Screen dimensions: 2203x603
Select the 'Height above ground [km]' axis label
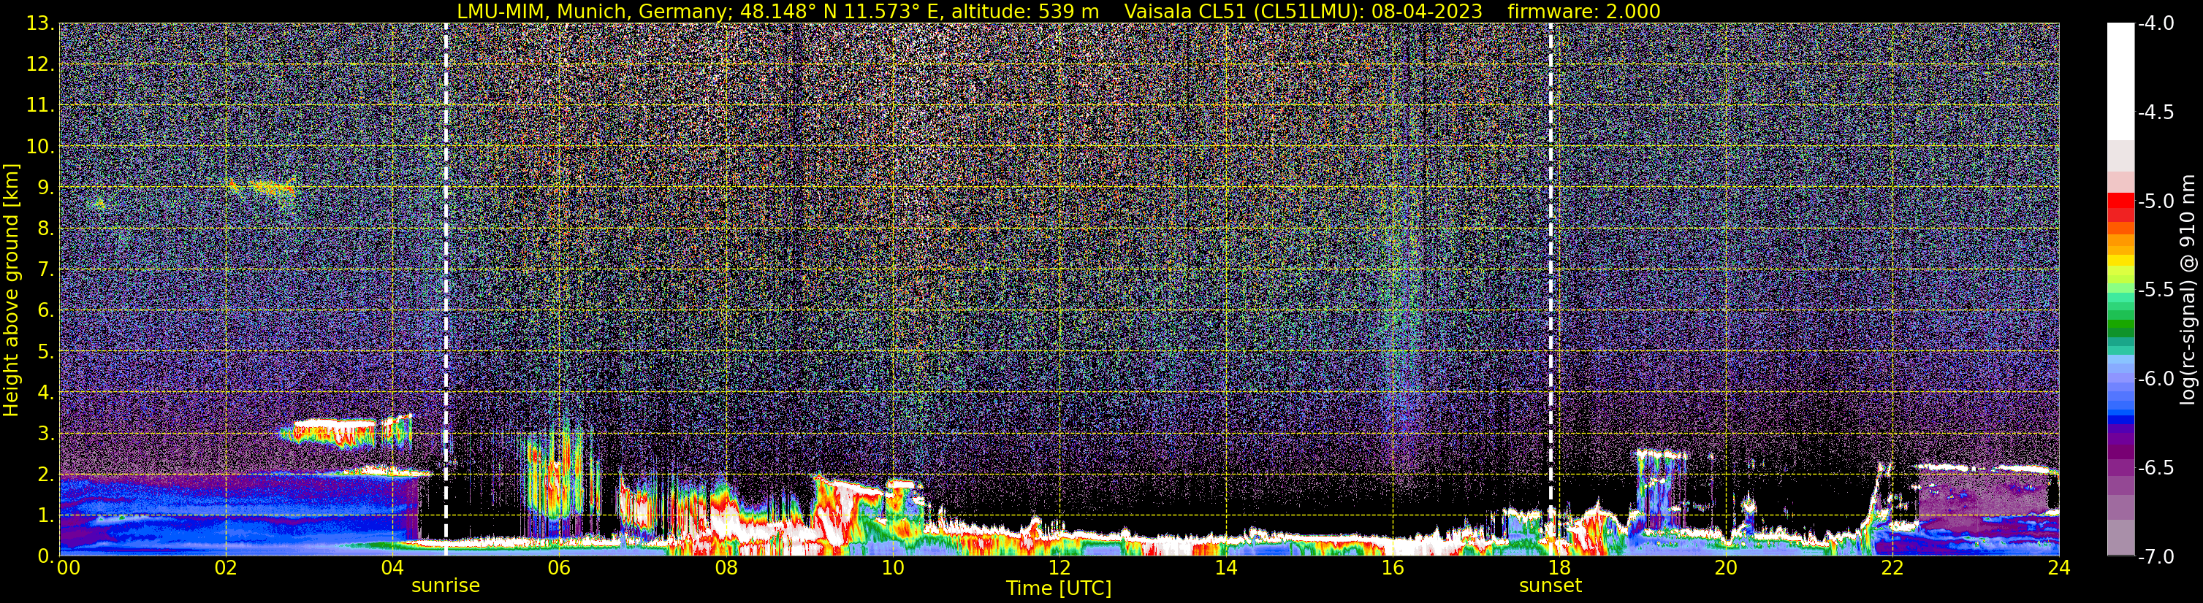[x=11, y=291]
